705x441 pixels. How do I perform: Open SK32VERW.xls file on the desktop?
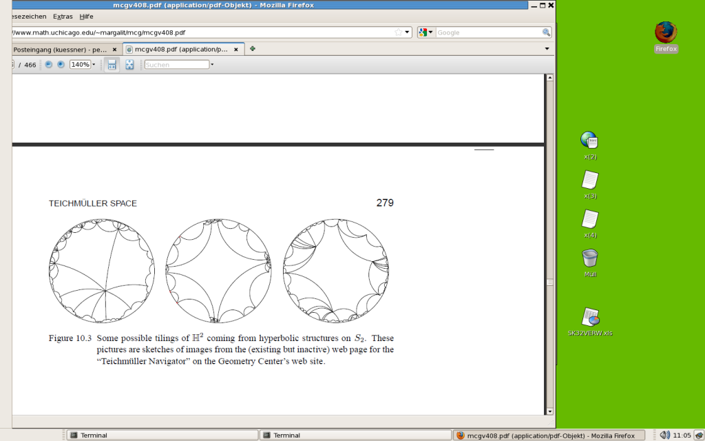pos(590,318)
